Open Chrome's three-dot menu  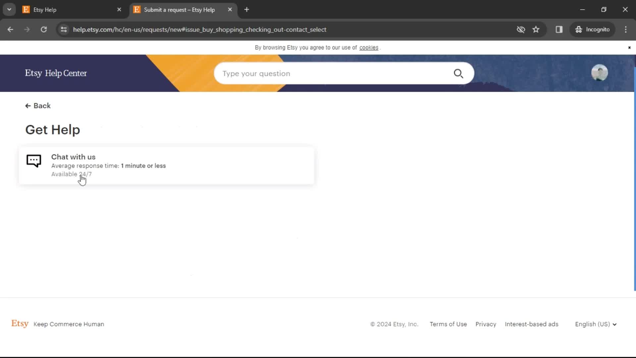coord(626,30)
